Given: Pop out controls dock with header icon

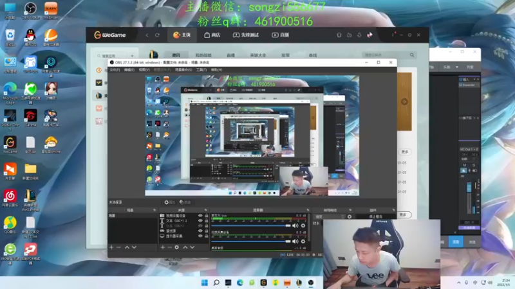Looking at the screenshot, I should (393, 210).
